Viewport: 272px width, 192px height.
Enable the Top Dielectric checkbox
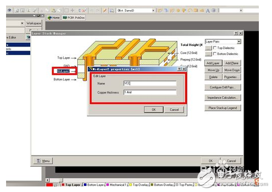[215, 48]
